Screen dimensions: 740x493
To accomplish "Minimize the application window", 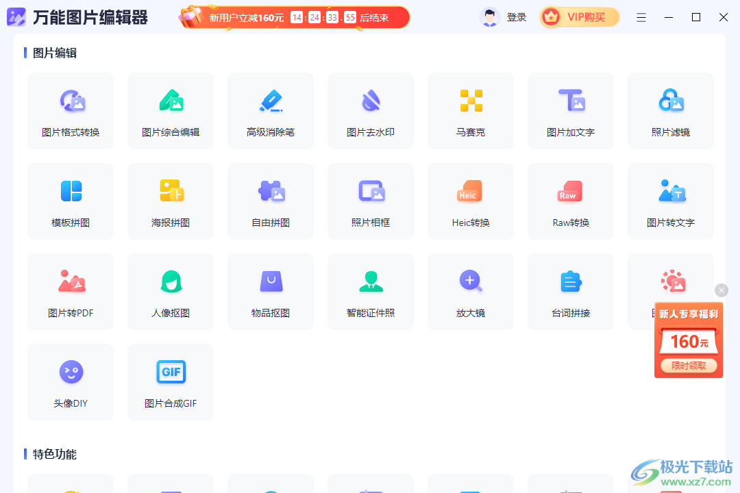I will [x=669, y=17].
